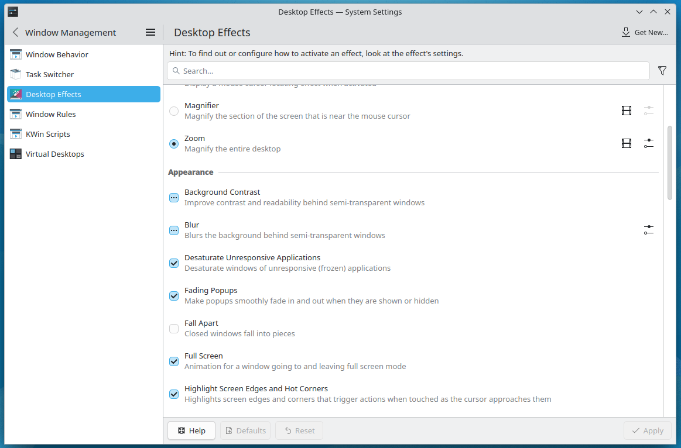Click the Get New download icon
Screen dimensions: 681x448
(x=626, y=33)
